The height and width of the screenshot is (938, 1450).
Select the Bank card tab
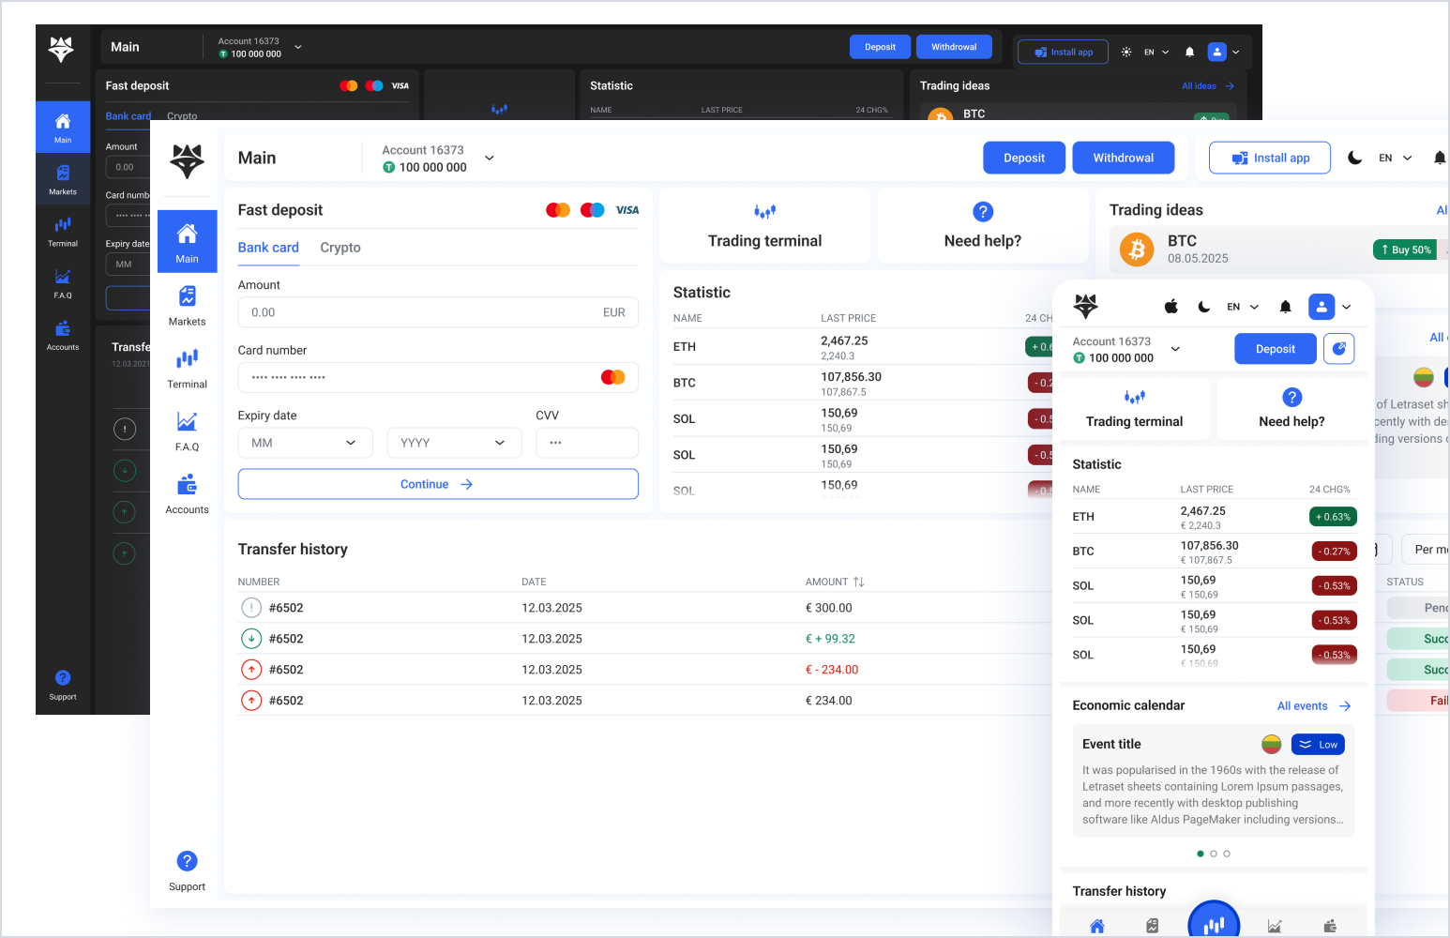pos(268,248)
